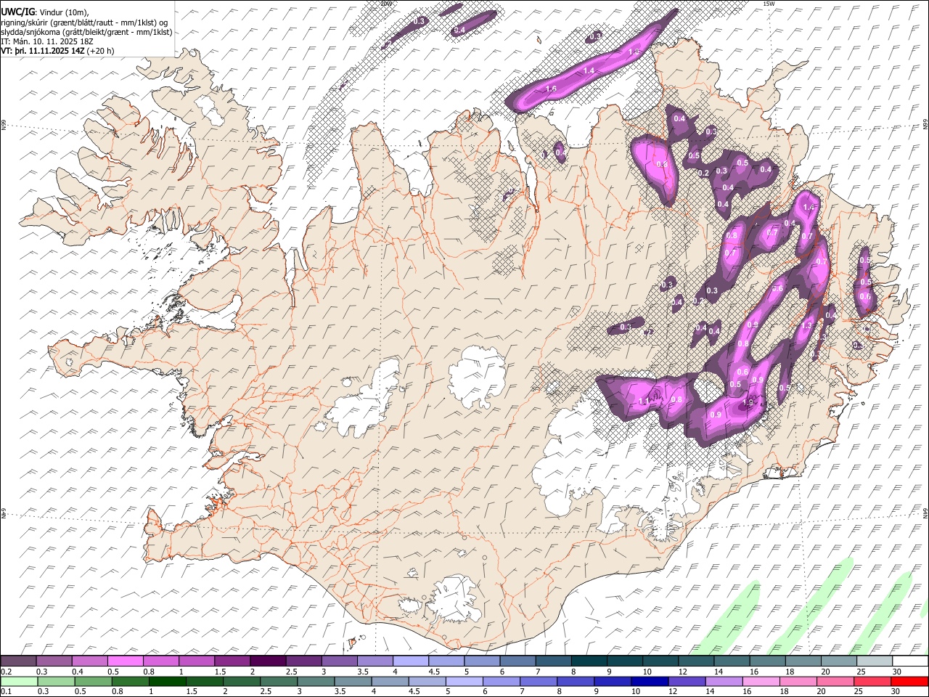Select the bright pink snow swatch between 0.5 and 0.8
Viewport: 929px width, 697px height.
tap(126, 661)
